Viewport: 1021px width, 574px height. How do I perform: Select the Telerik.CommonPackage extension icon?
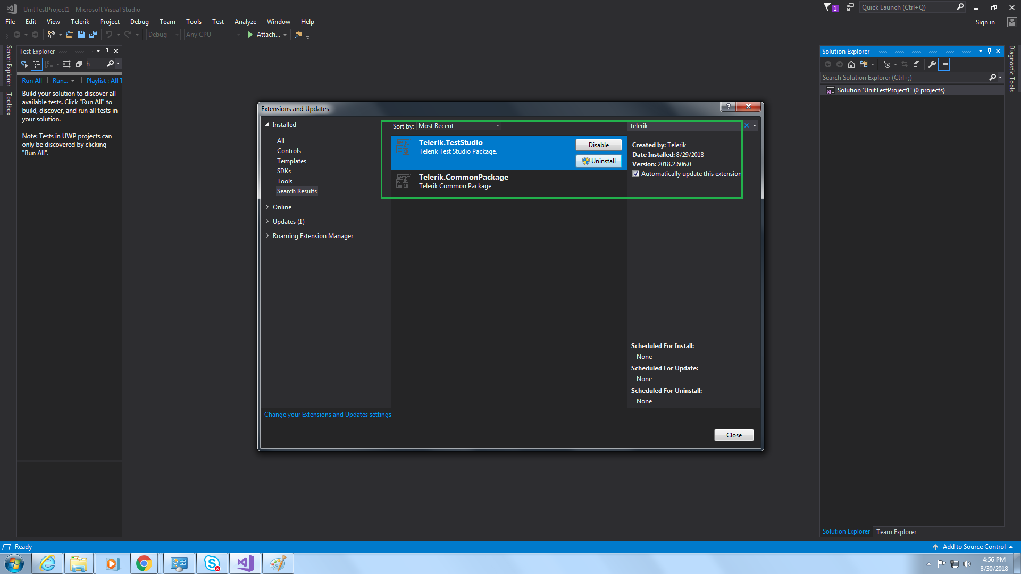(404, 181)
